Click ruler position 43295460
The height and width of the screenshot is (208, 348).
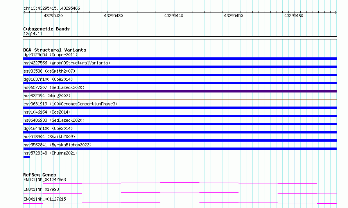pyautogui.click(x=294, y=16)
